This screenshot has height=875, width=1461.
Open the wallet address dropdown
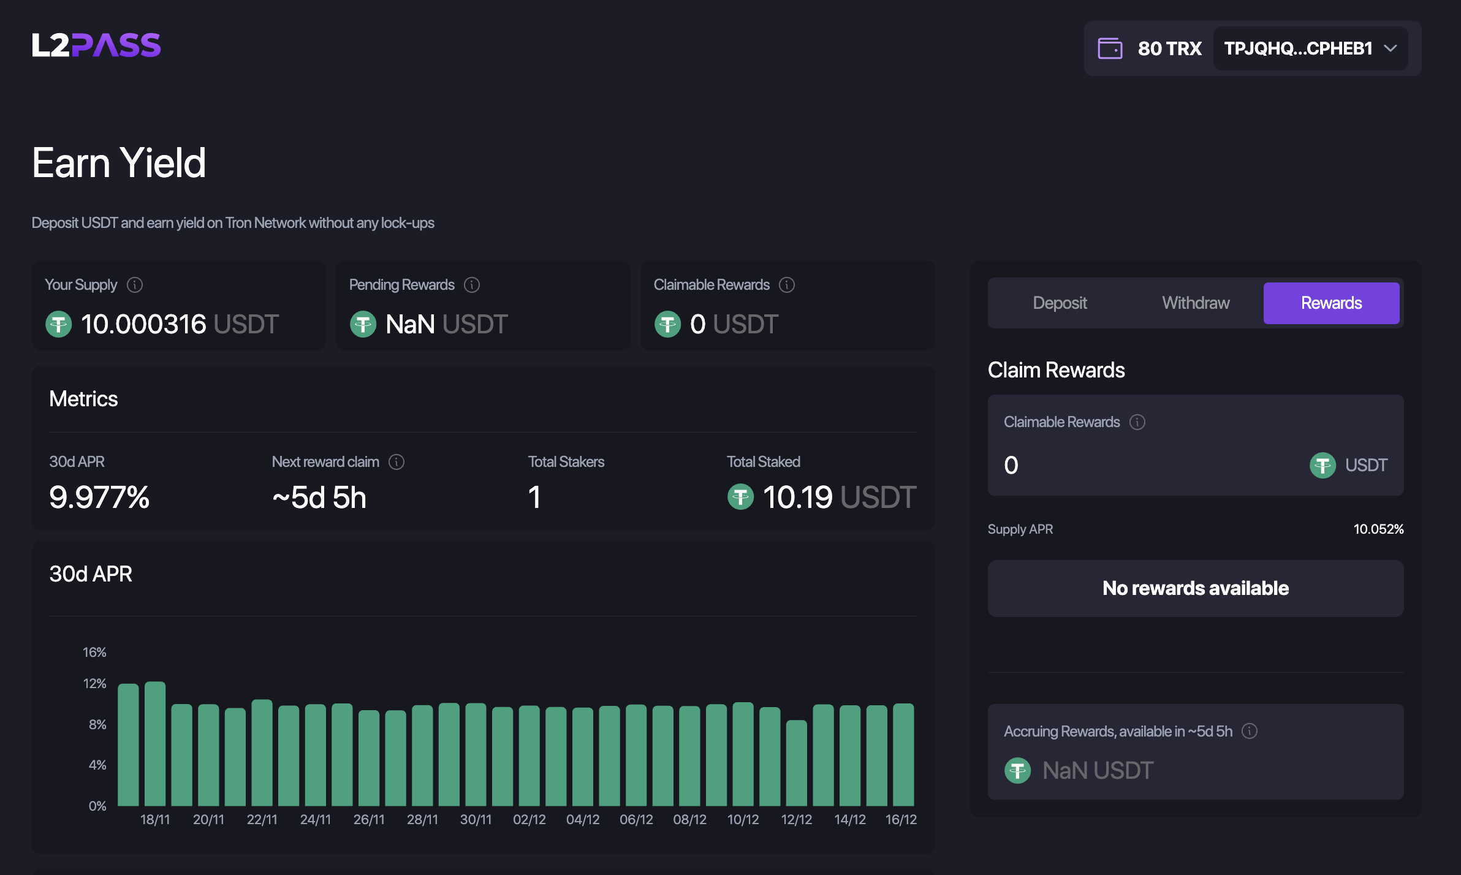1310,48
